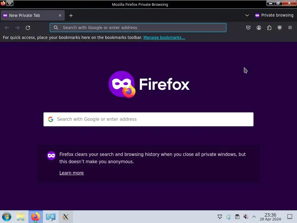Open the Firefox account icon
Image resolution: width=297 pixels, height=223 pixels.
(x=259, y=28)
